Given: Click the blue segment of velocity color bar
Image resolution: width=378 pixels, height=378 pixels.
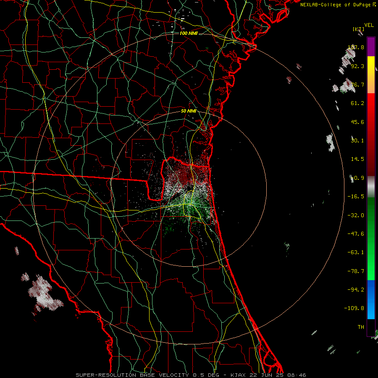Looking at the screenshot, I should pos(371,299).
